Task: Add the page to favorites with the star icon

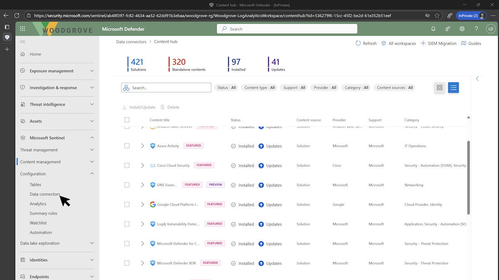Action: pyautogui.click(x=437, y=15)
